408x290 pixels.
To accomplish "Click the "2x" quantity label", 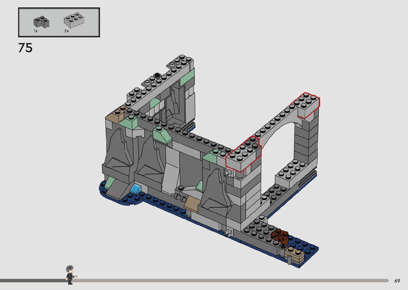I will click(66, 31).
